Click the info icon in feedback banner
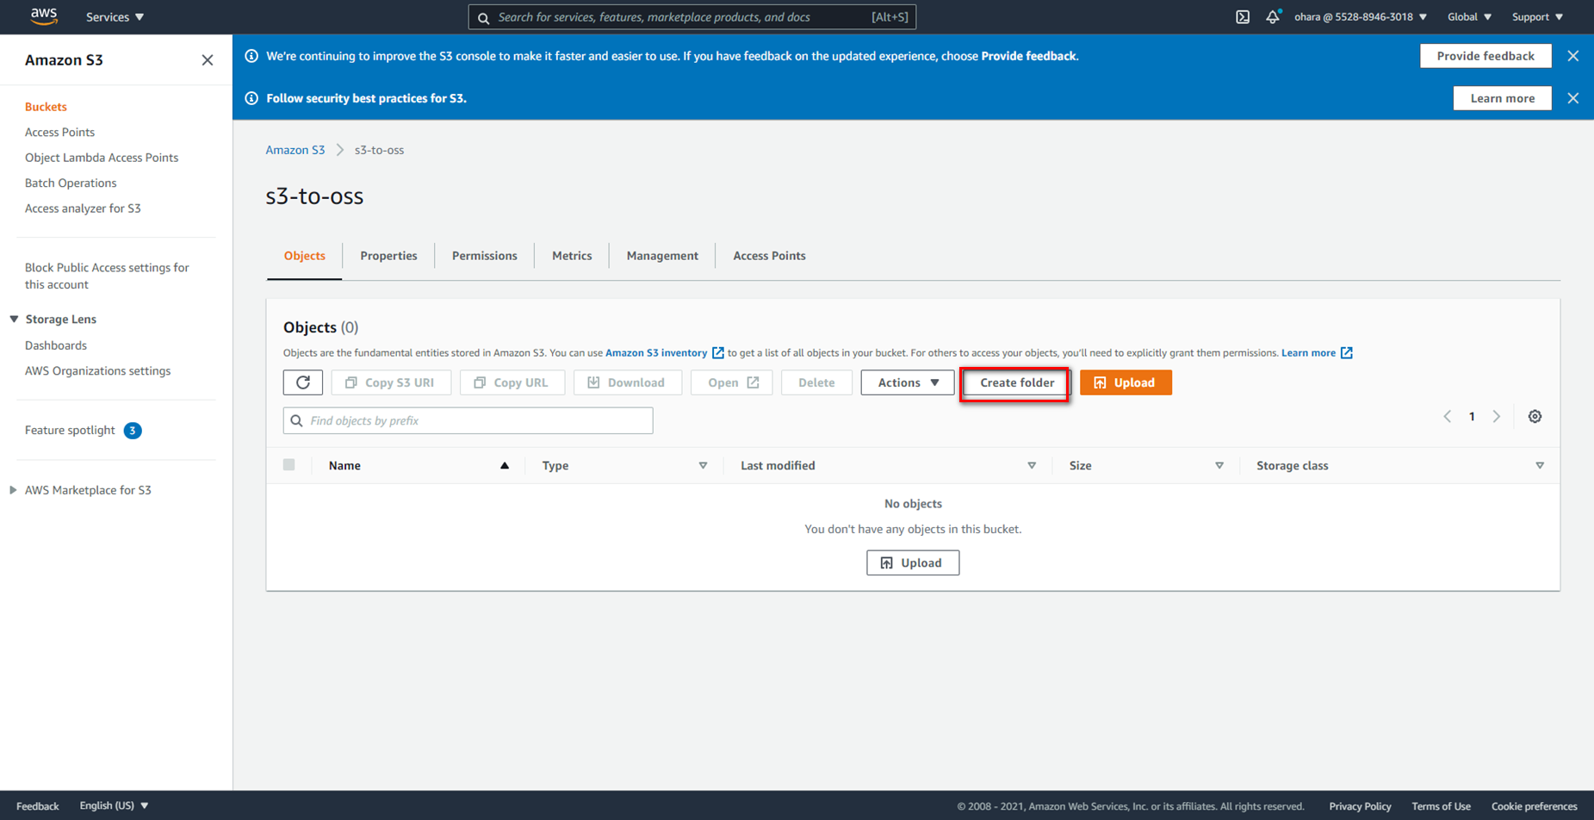The height and width of the screenshot is (820, 1594). click(x=251, y=56)
